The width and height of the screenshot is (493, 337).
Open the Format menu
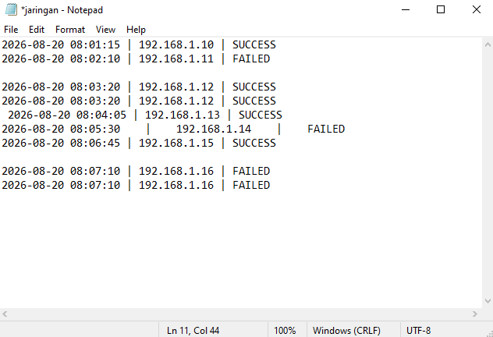[70, 30]
